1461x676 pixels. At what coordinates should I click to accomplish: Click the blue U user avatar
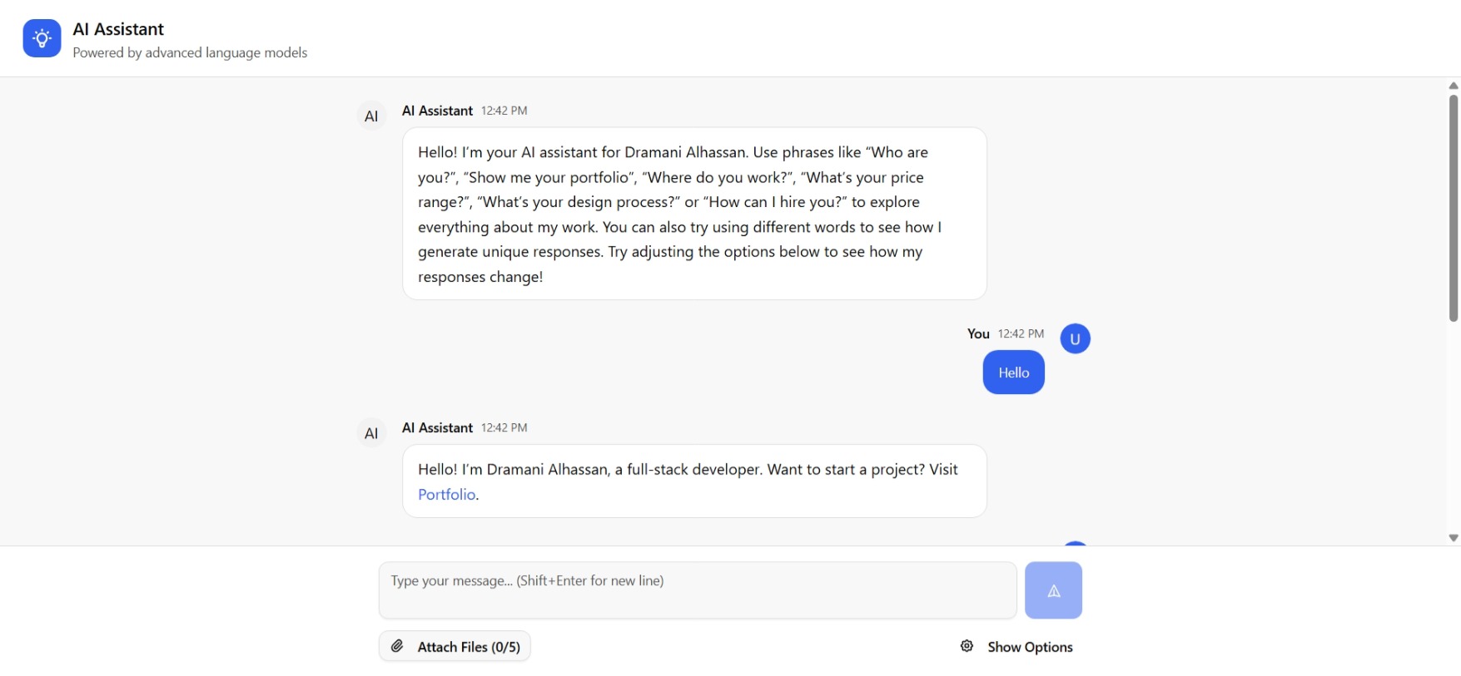(x=1075, y=338)
